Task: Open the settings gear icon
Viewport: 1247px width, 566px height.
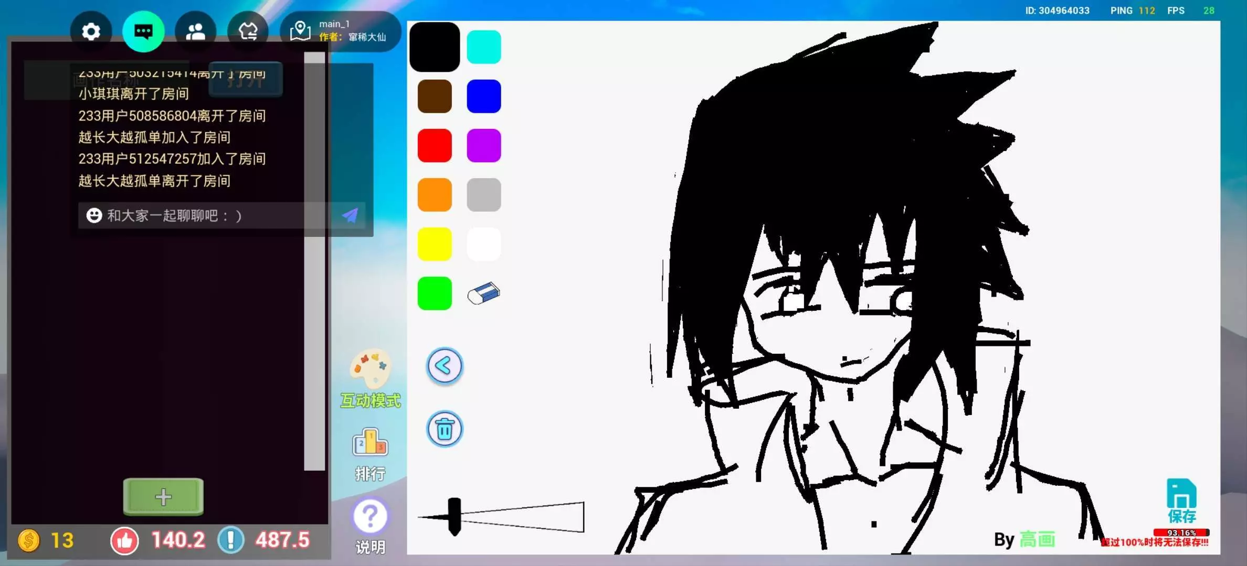Action: (91, 31)
